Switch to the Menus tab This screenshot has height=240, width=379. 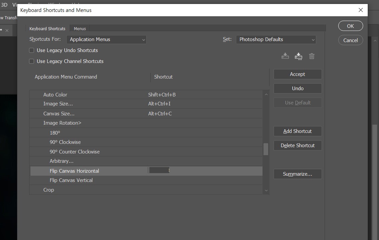(80, 29)
